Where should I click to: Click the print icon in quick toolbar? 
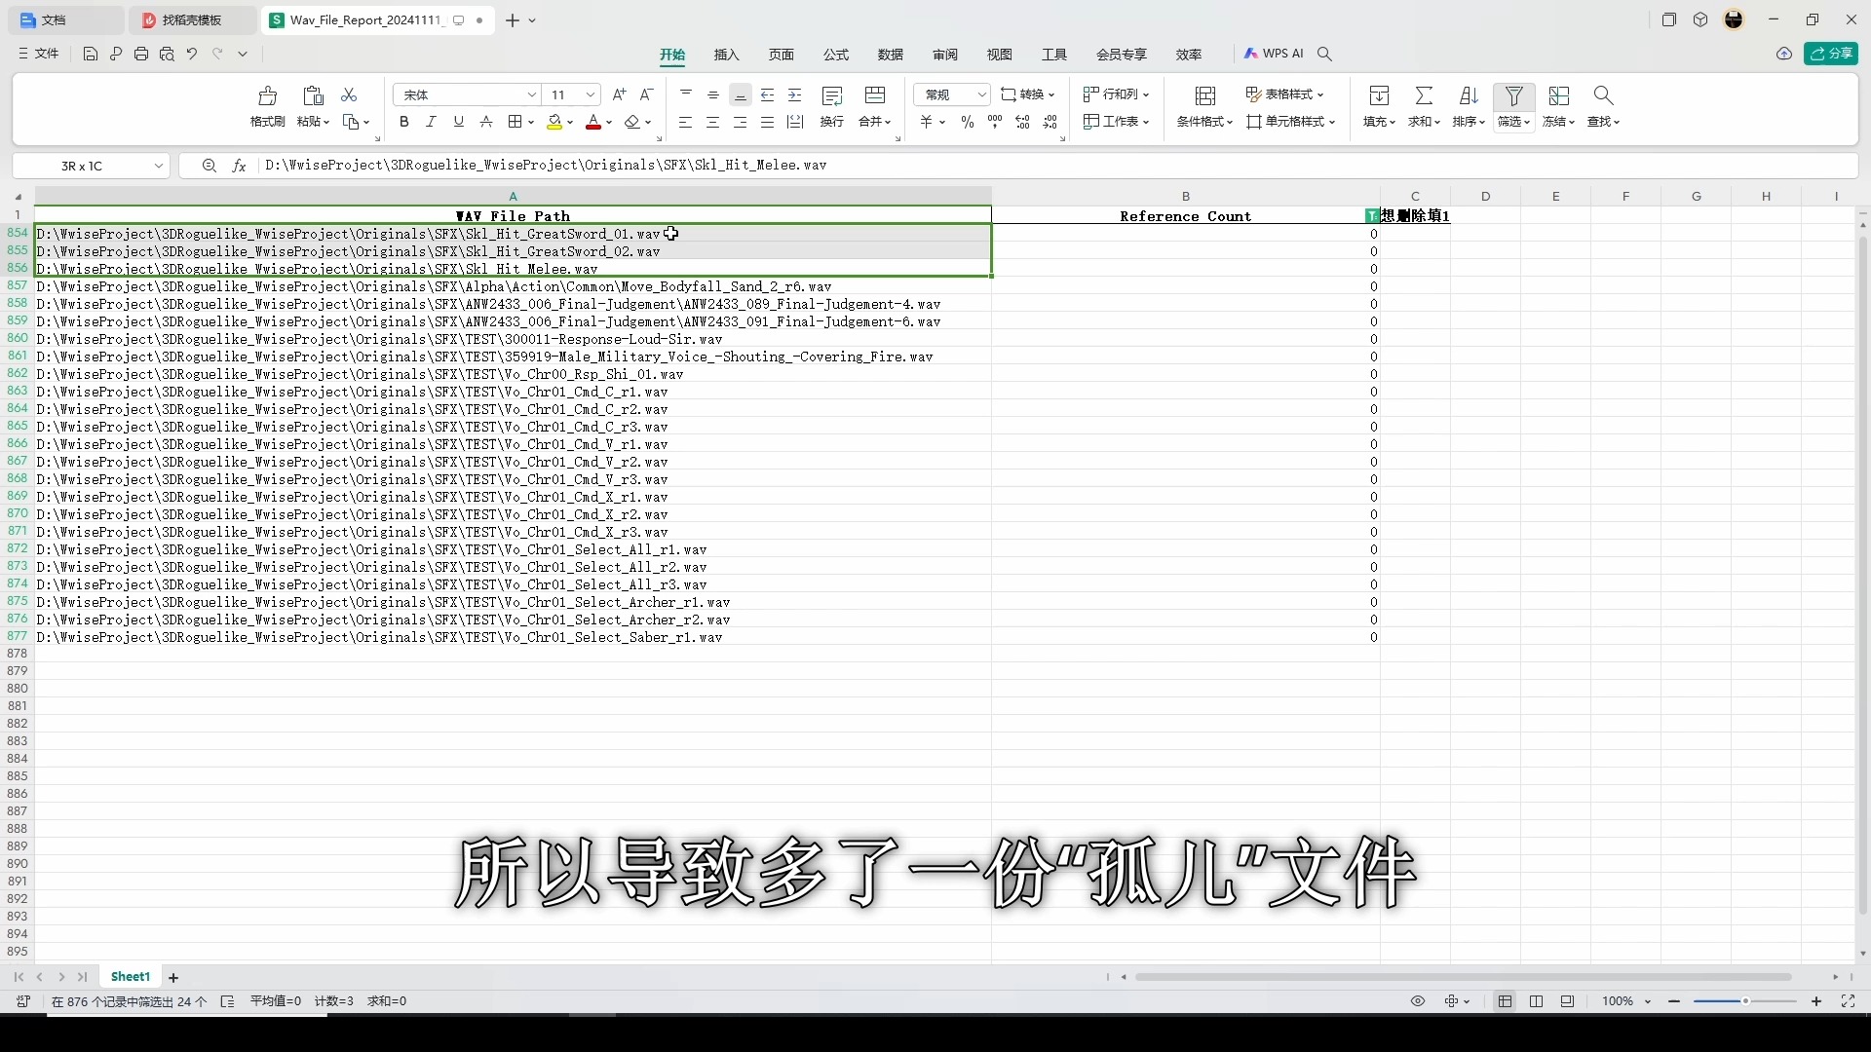tap(141, 54)
